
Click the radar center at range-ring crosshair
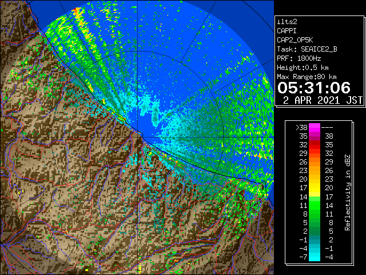[137, 137]
